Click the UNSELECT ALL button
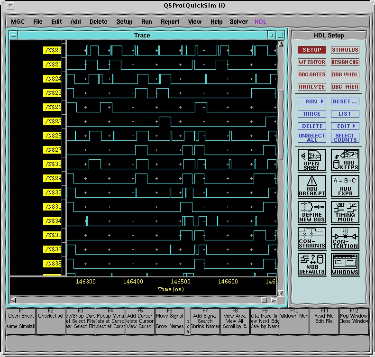375x357 pixels. (x=311, y=138)
